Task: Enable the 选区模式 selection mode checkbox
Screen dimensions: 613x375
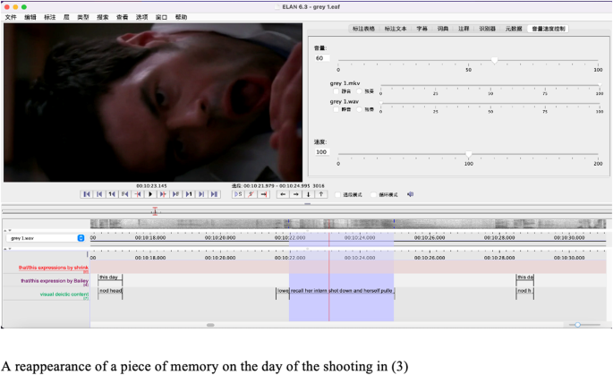Action: click(x=338, y=194)
